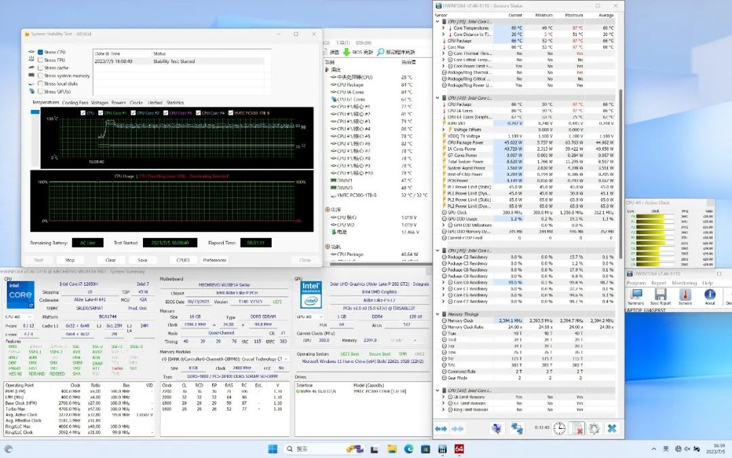This screenshot has height=458, width=732.
Task: Open the AIDA64 app from taskbar
Action: click(x=459, y=449)
